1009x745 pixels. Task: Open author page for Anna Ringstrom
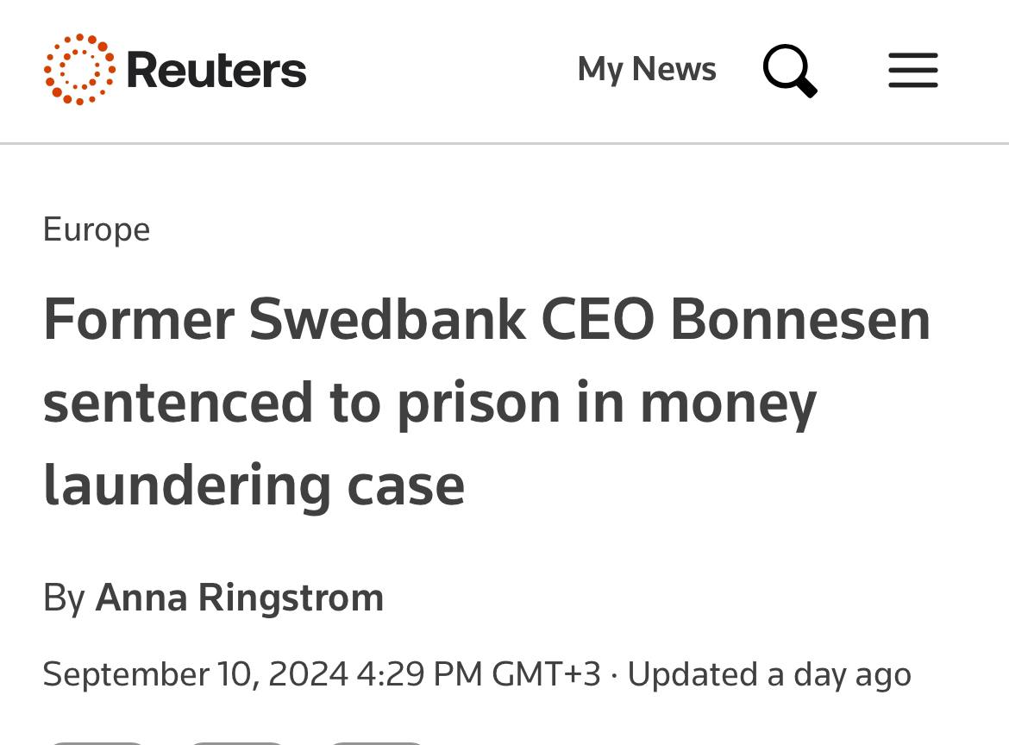[x=239, y=598]
